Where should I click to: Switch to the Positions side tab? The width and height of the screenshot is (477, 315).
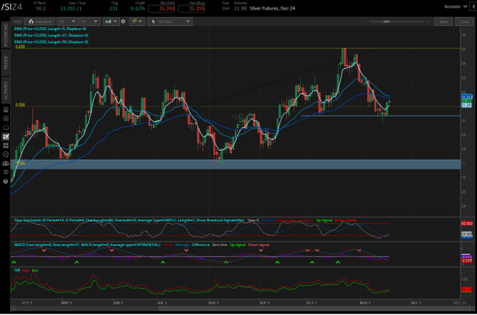pyautogui.click(x=6, y=35)
